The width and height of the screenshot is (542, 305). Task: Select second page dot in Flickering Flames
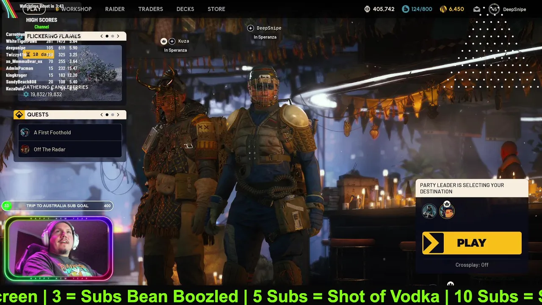click(x=113, y=36)
